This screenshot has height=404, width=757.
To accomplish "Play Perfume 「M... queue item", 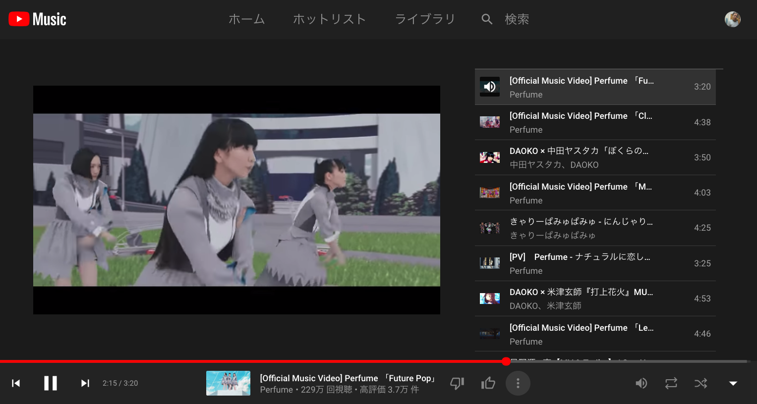I will 595,193.
